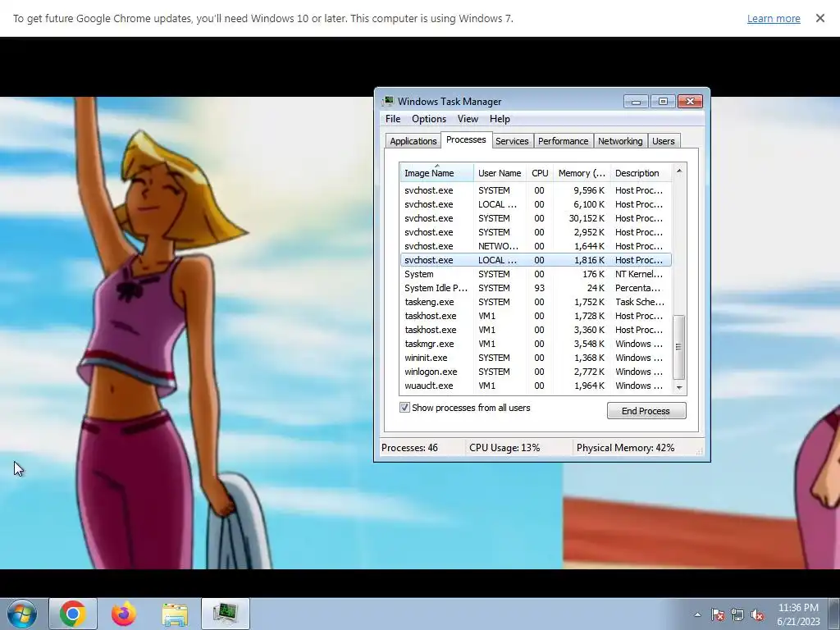Minimize the Windows Task Manager window
Image resolution: width=840 pixels, height=630 pixels.
636,101
